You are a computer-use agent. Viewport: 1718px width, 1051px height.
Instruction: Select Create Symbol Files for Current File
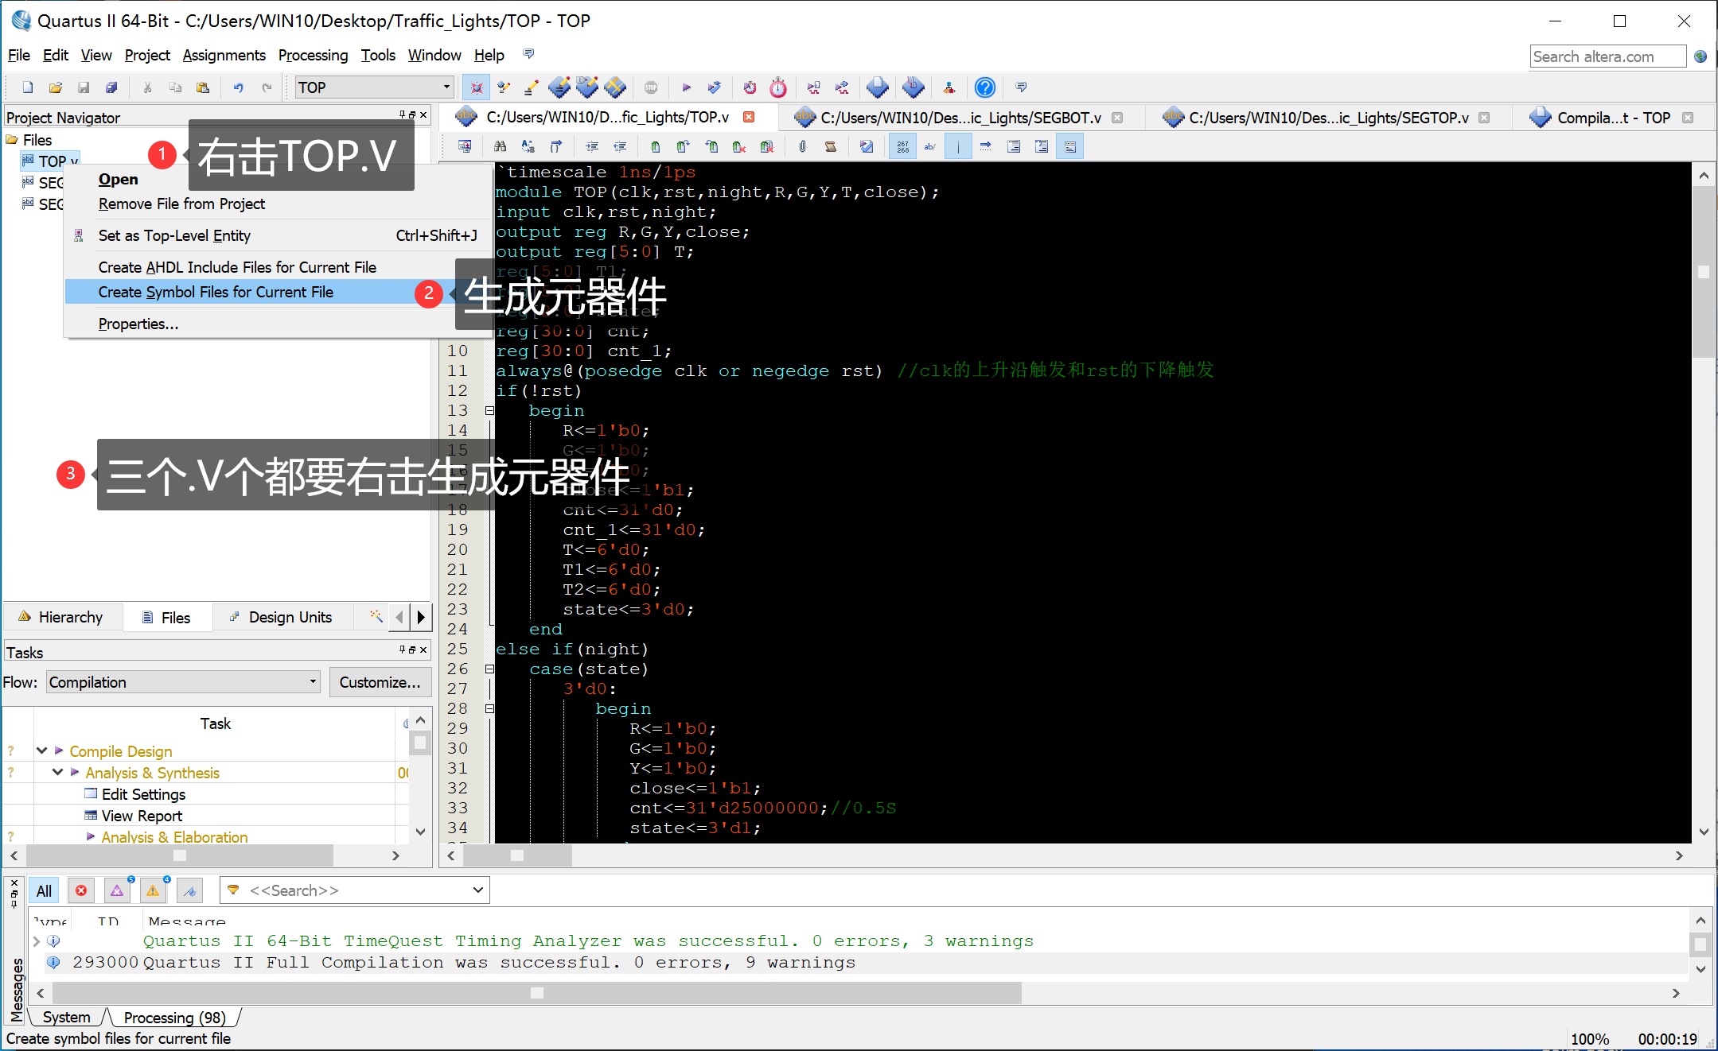(216, 292)
